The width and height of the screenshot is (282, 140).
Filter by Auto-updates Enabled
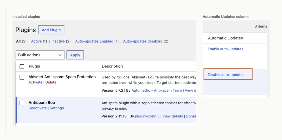coord(94,41)
